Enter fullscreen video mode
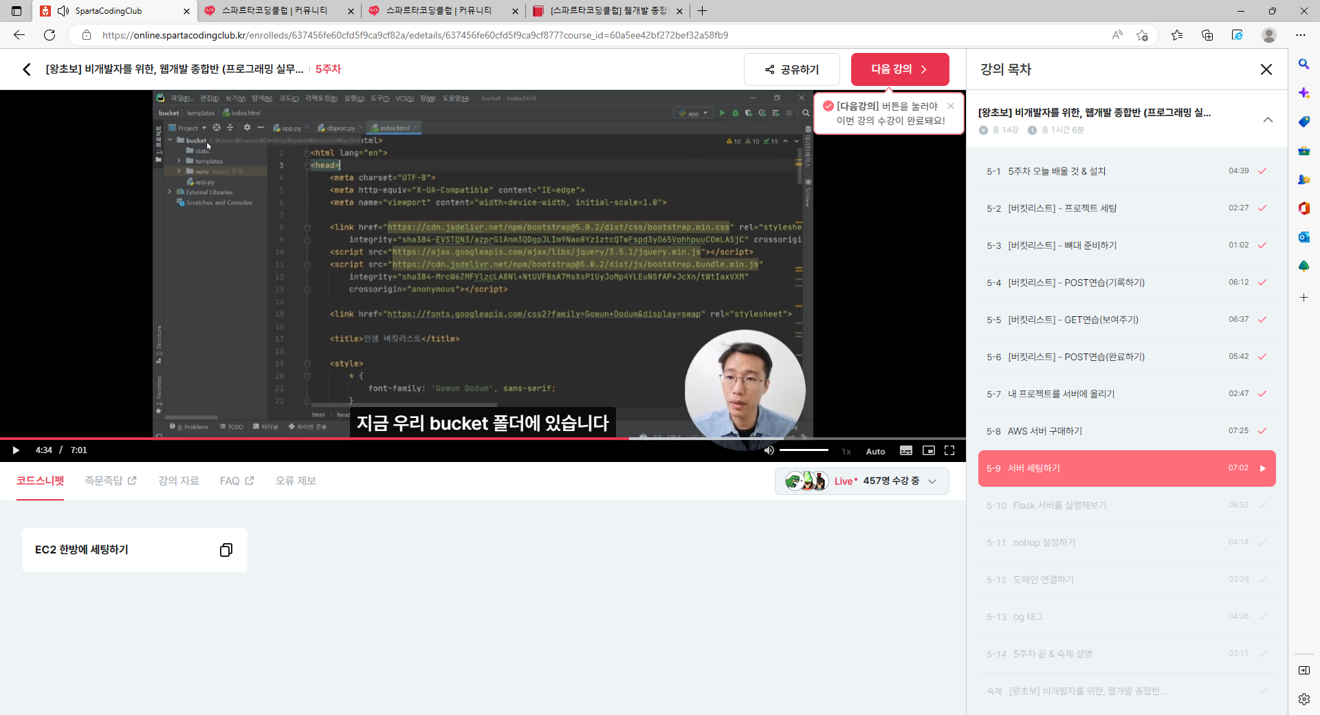This screenshot has height=715, width=1320. pos(949,450)
